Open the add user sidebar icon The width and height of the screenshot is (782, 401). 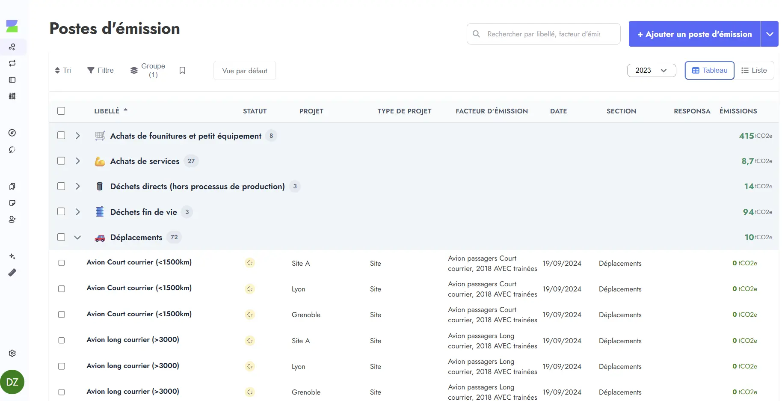[12, 220]
